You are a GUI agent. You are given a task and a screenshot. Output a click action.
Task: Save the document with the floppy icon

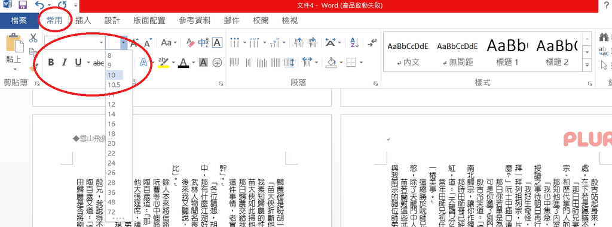click(x=23, y=5)
